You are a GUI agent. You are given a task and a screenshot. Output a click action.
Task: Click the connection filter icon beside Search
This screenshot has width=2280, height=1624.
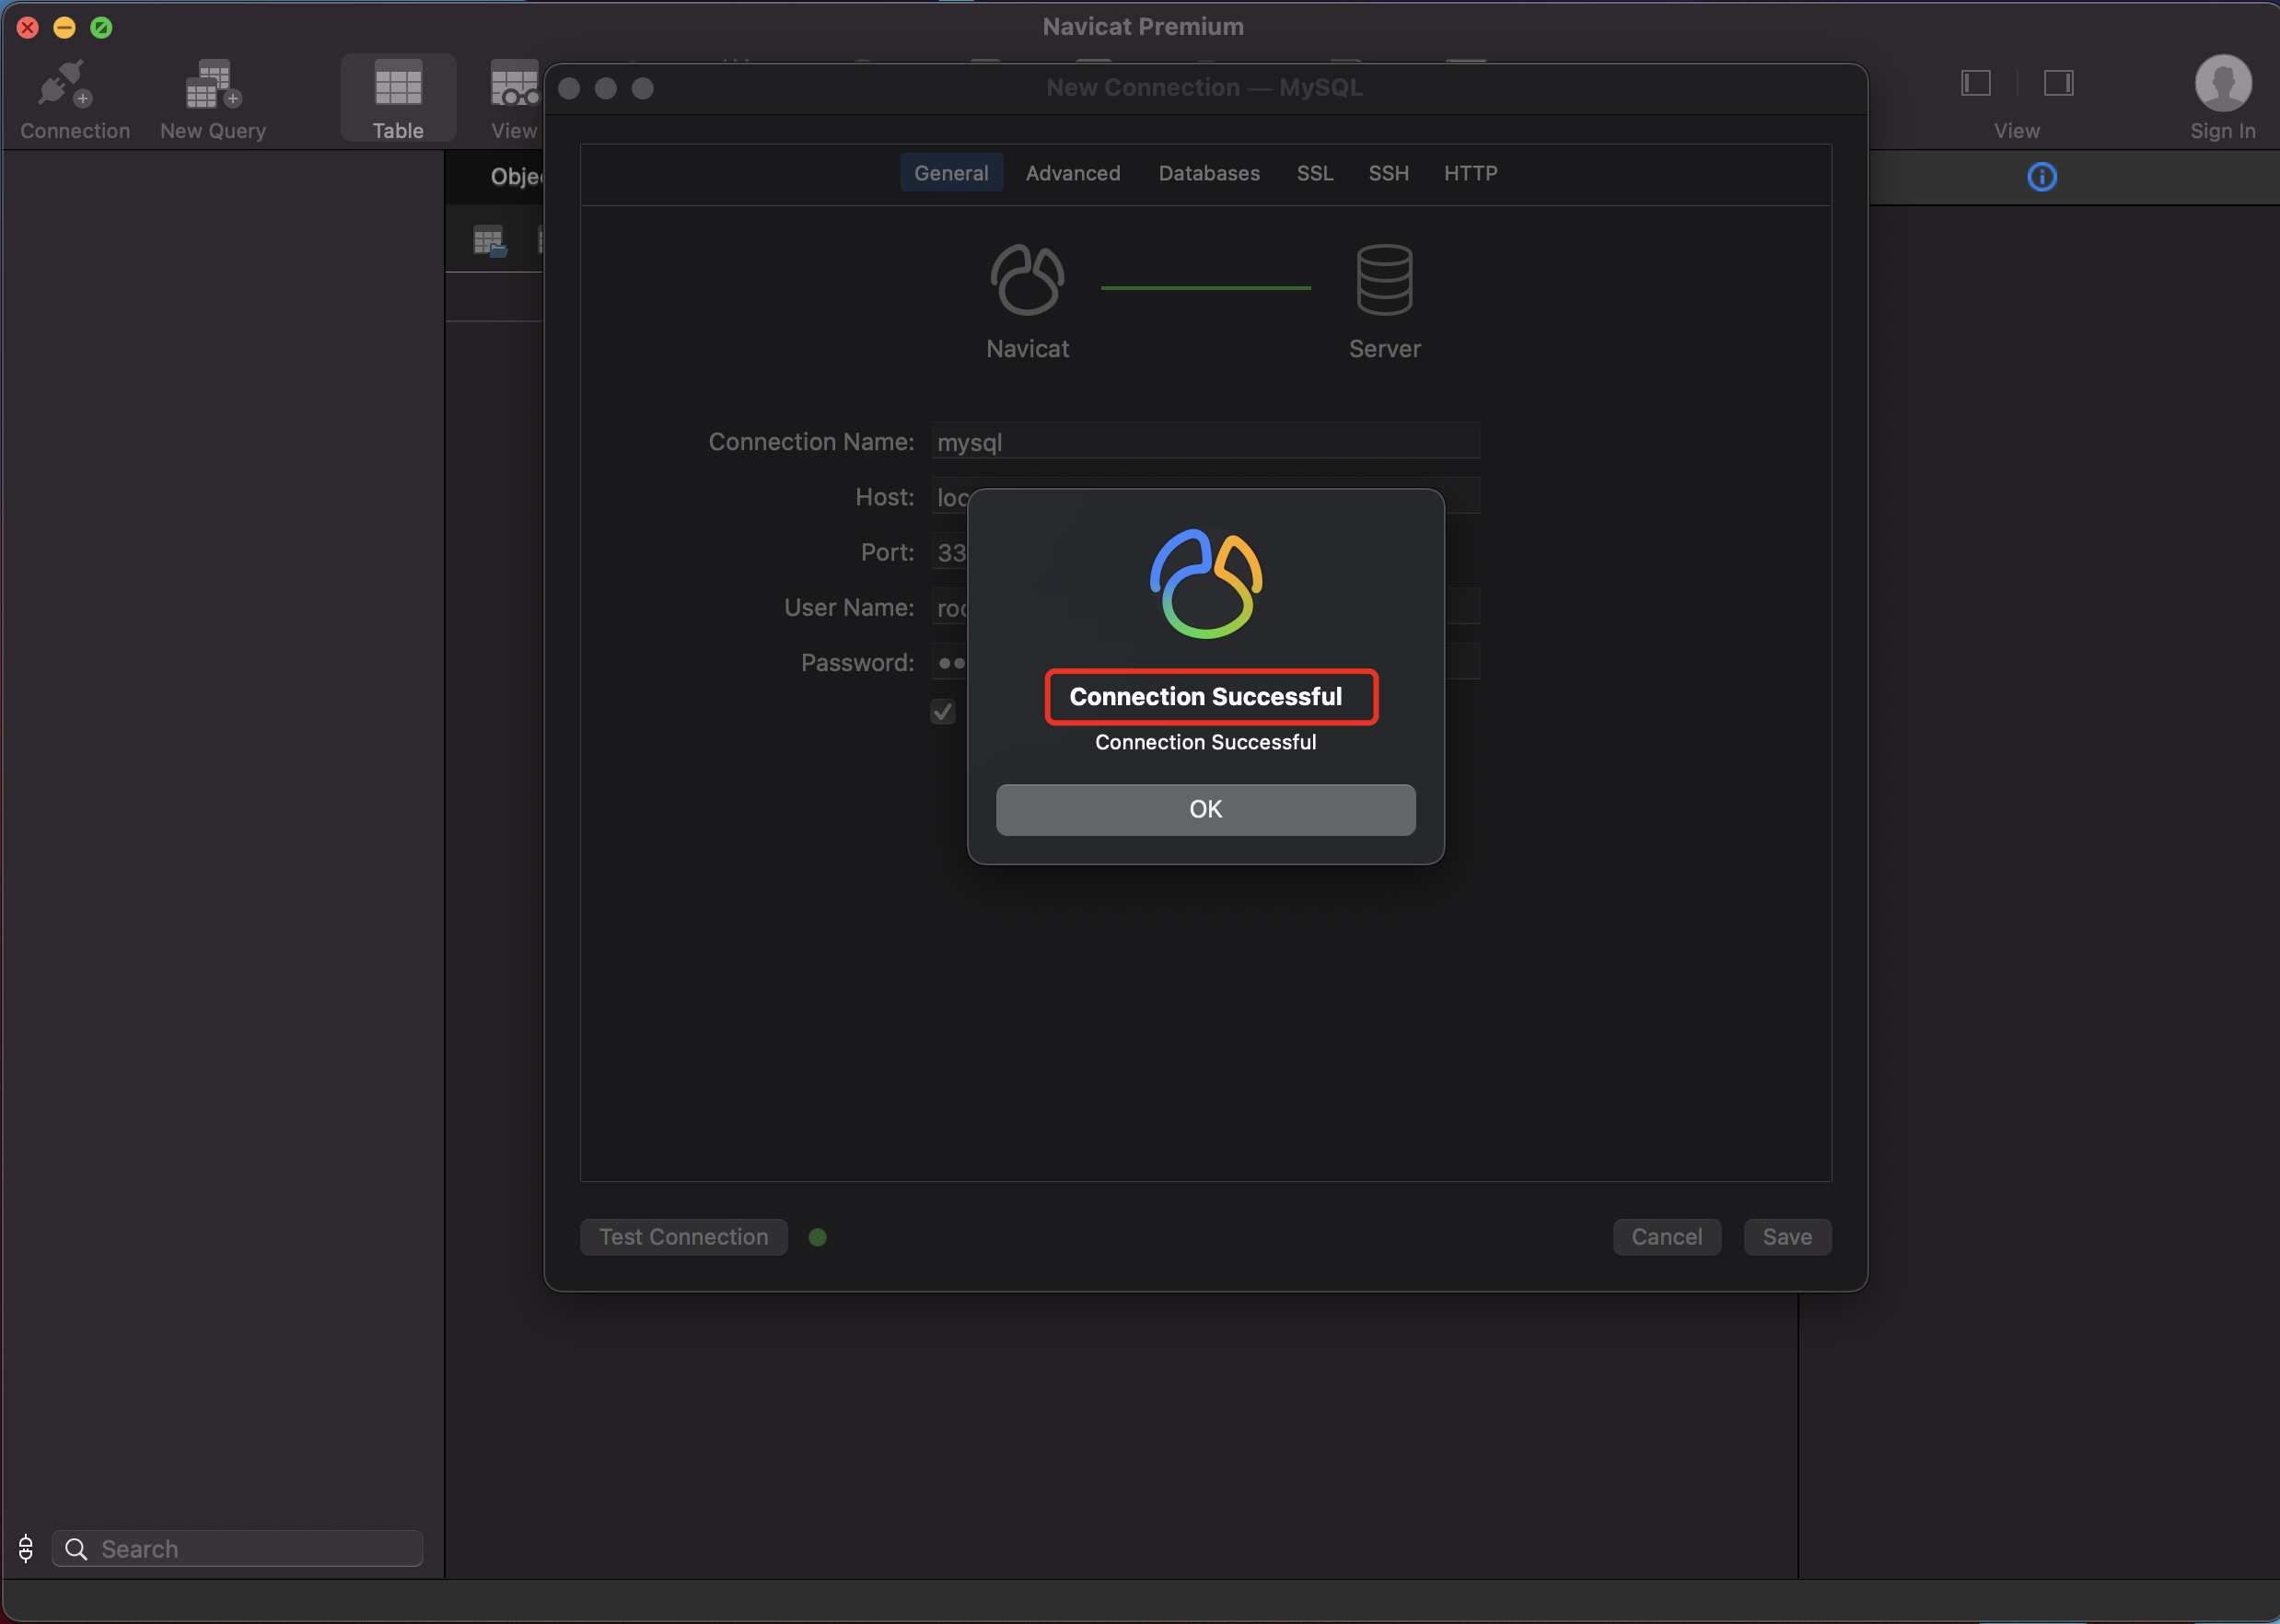click(26, 1548)
